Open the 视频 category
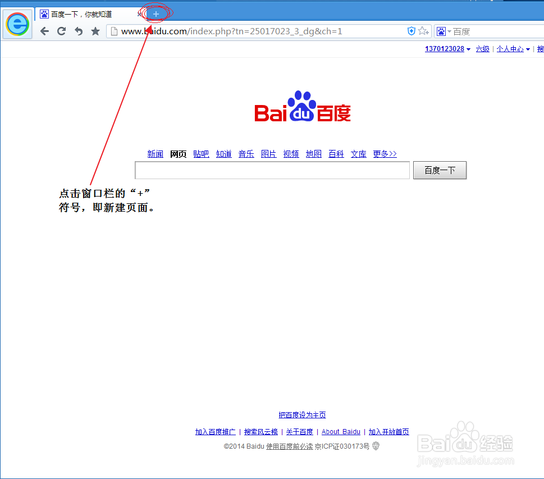The width and height of the screenshot is (544, 479). (291, 154)
